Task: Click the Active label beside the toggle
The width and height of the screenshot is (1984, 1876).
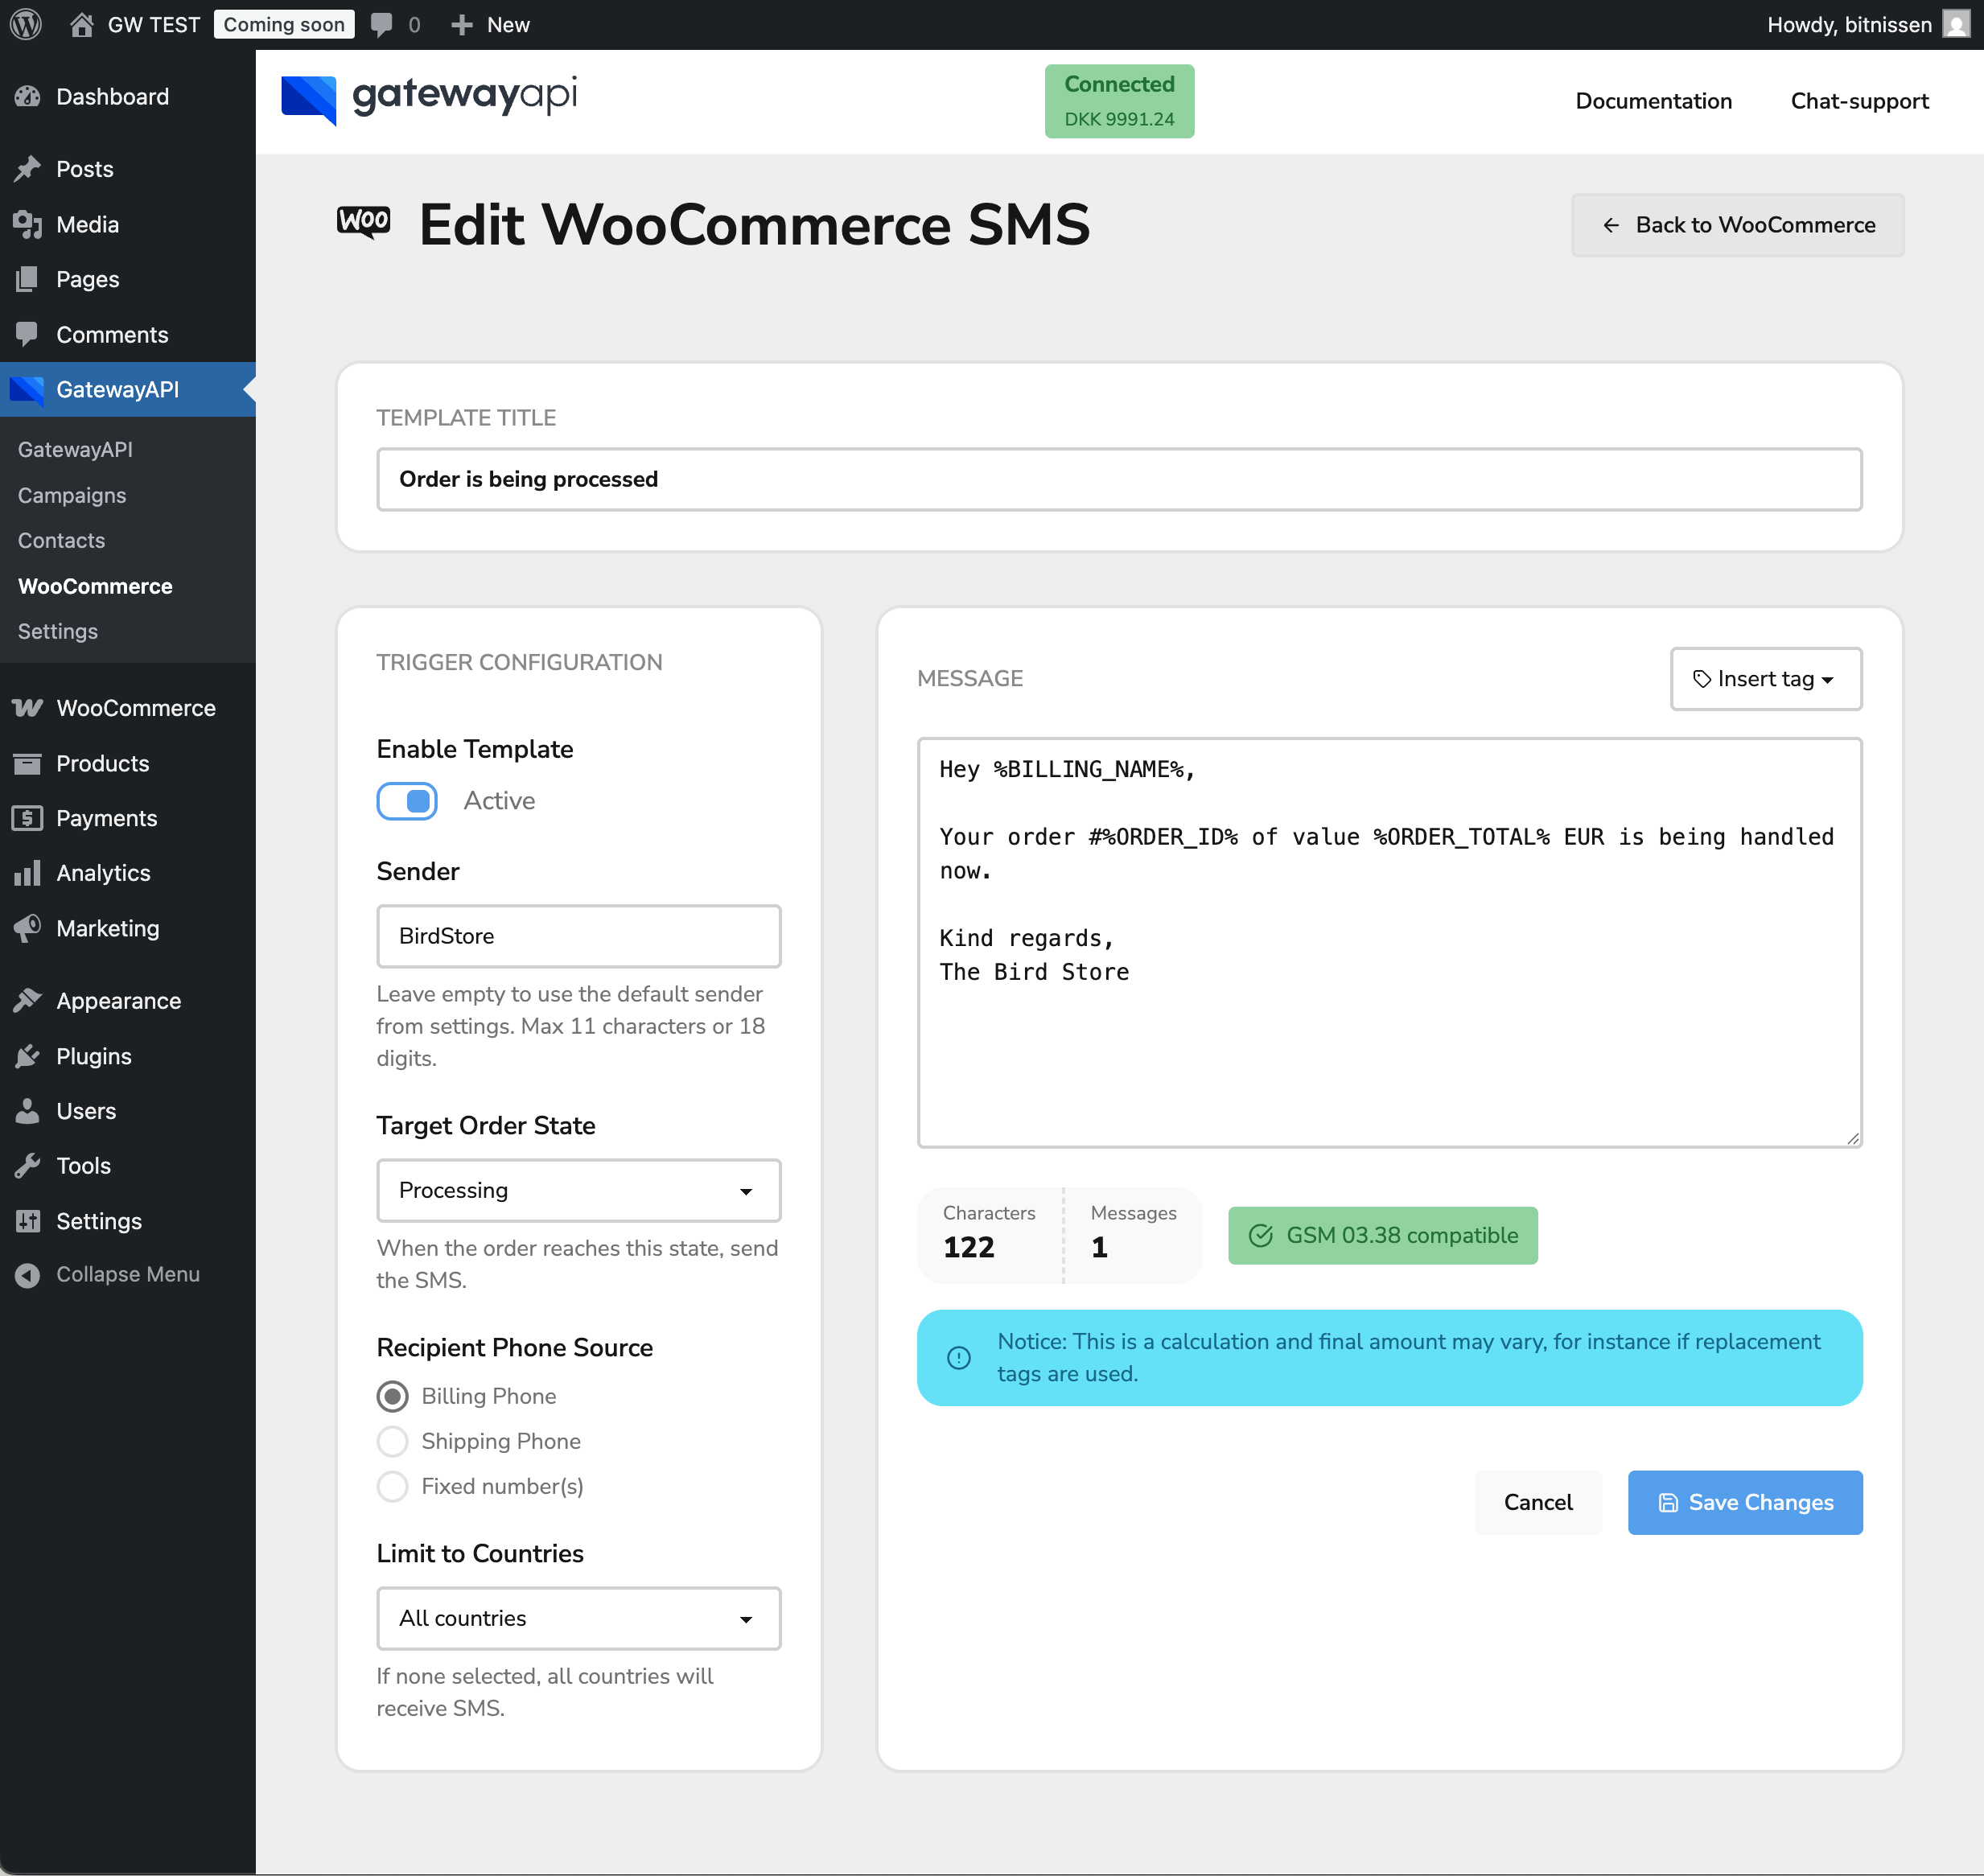Action: (499, 801)
